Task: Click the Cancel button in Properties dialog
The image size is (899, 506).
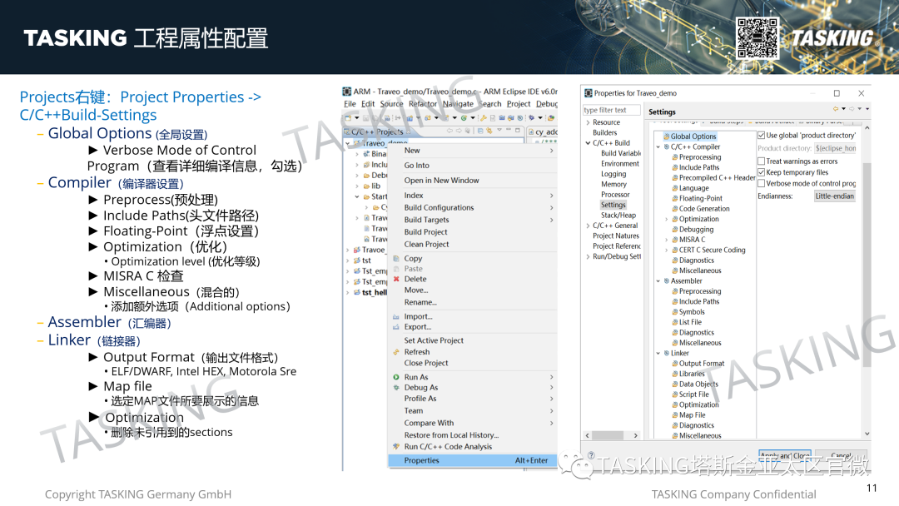Action: [841, 455]
